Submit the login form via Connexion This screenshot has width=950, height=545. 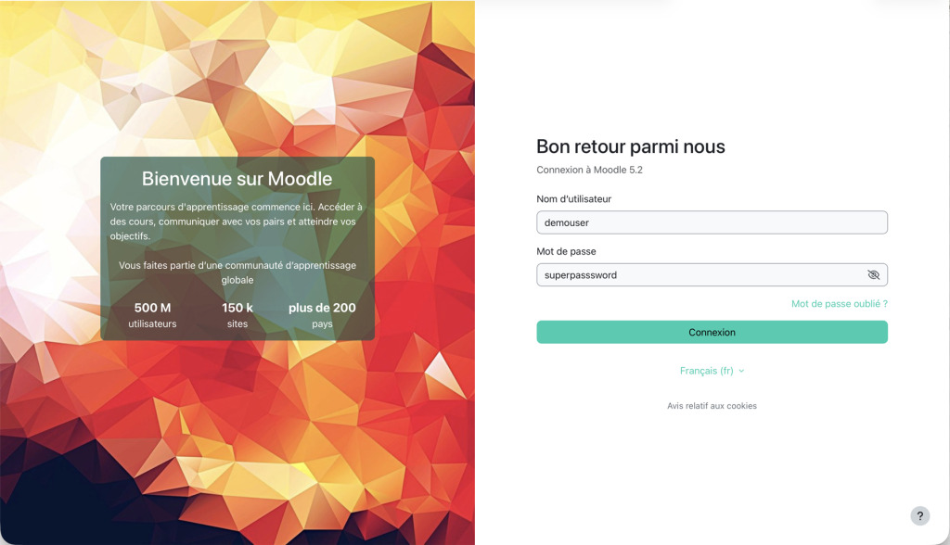(712, 332)
